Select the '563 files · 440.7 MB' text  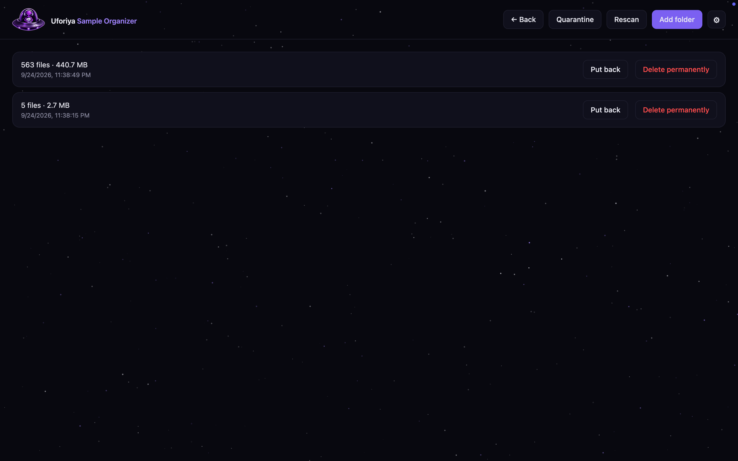(x=54, y=65)
